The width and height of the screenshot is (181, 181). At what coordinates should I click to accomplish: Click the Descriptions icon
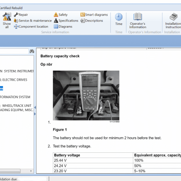point(83,21)
